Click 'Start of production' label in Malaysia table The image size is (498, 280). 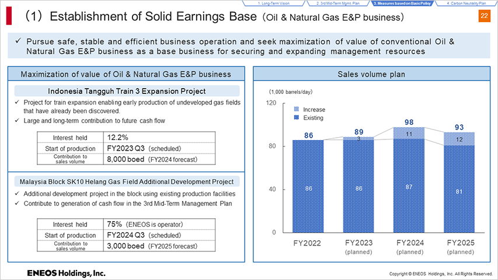70,235
